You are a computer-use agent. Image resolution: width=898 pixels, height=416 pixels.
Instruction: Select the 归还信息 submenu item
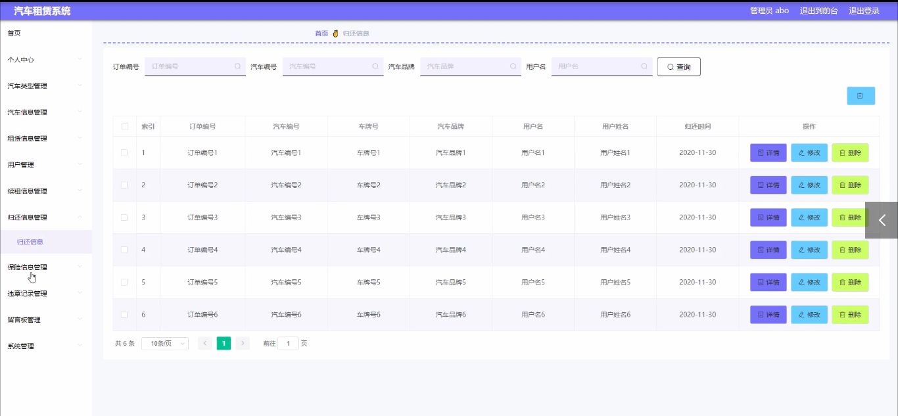pos(46,242)
